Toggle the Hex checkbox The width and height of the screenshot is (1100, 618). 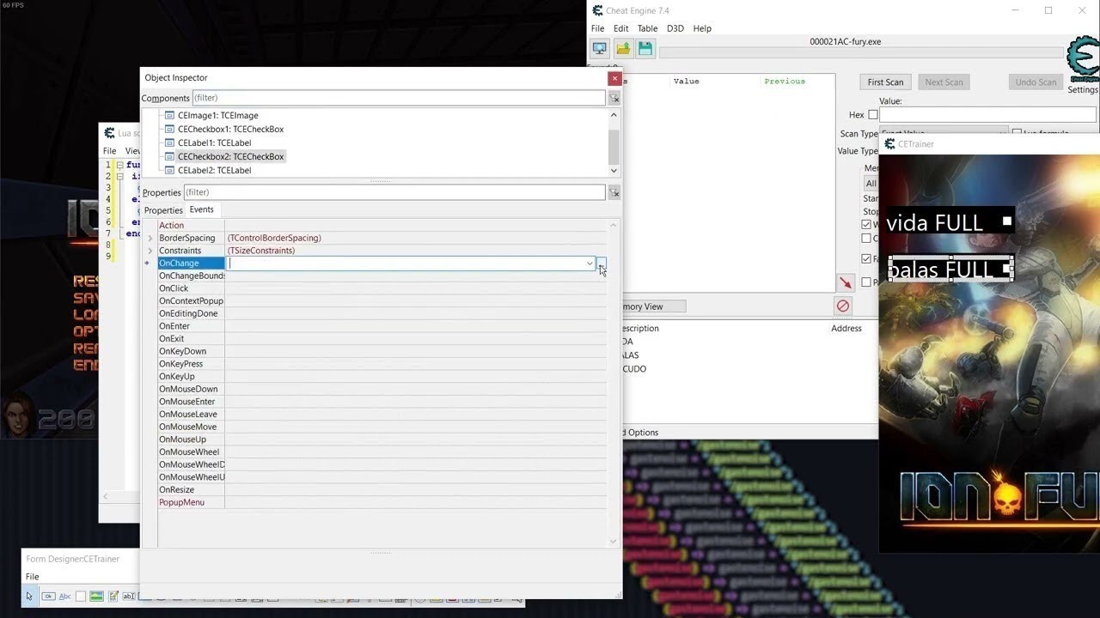pyautogui.click(x=873, y=115)
